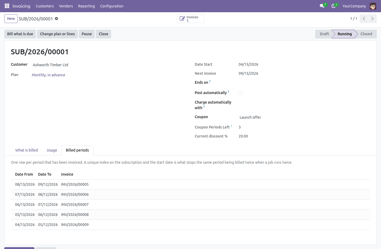Click the Next invoice date 09/13/2026

pyautogui.click(x=248, y=73)
